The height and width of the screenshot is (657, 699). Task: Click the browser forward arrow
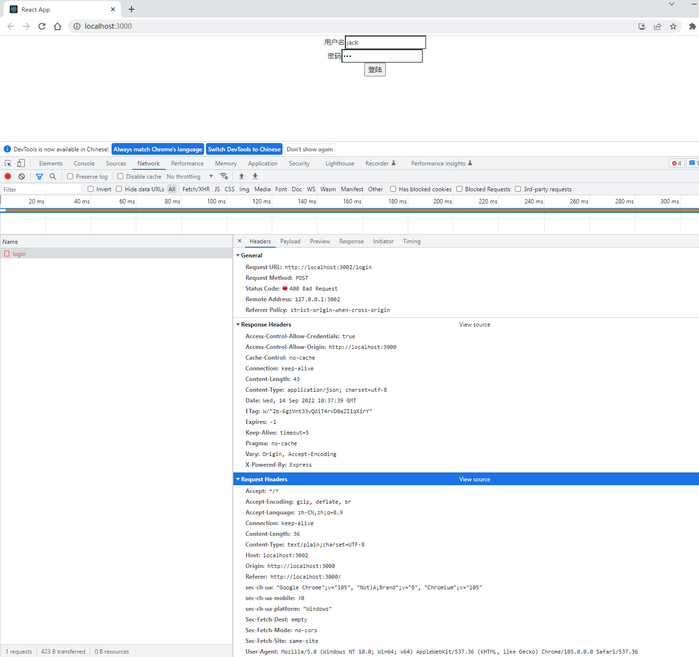pos(26,26)
